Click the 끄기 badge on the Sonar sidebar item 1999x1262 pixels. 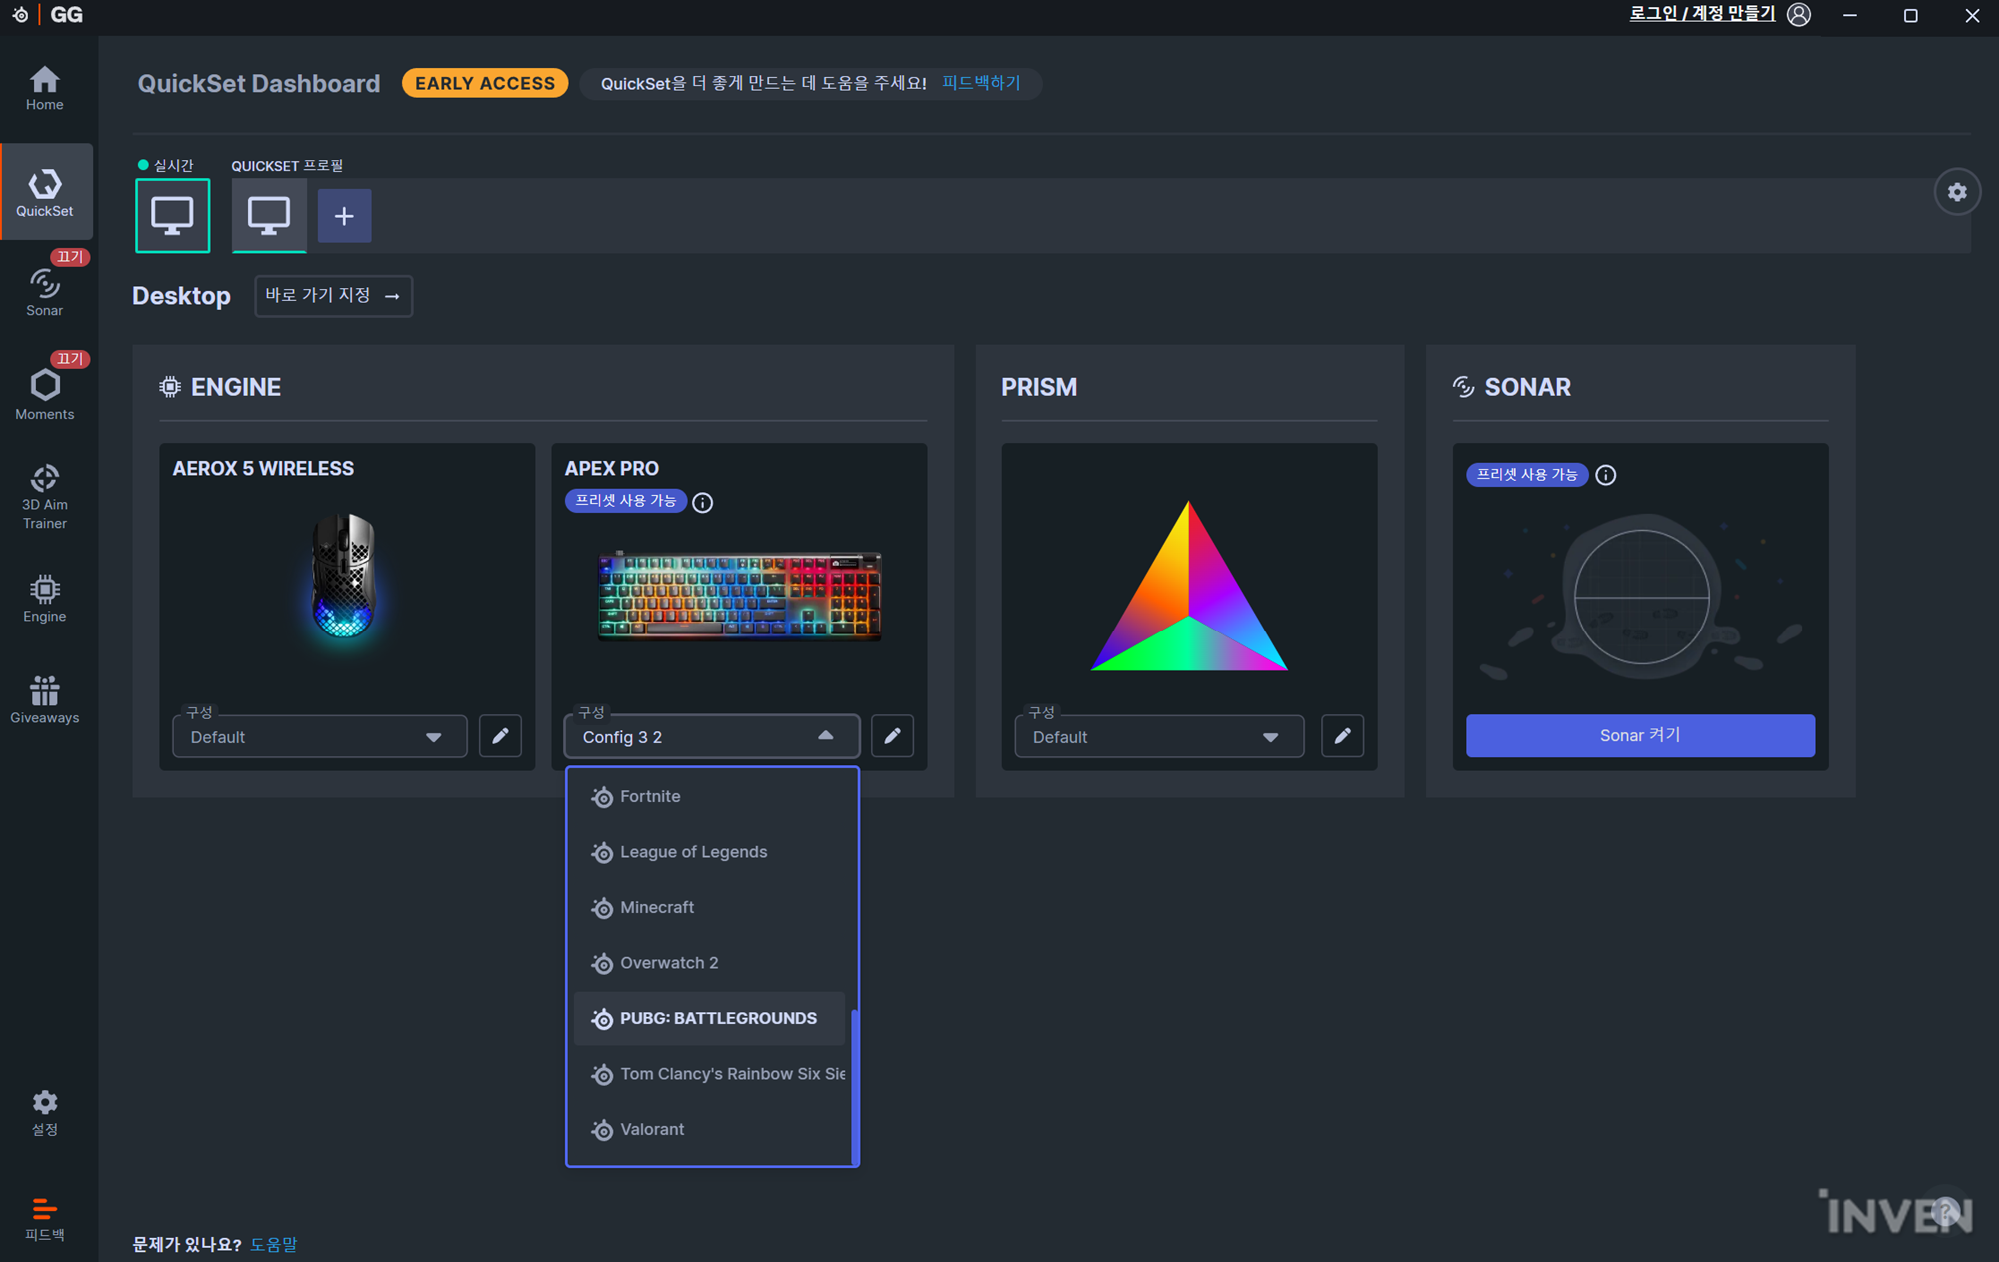70,257
